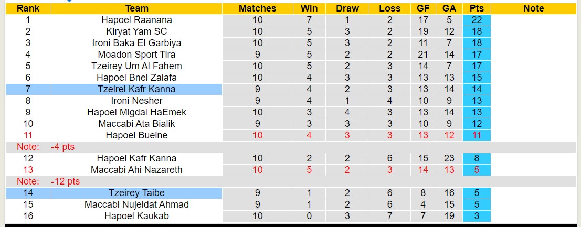Select Hapoel Kaukab team in last place
Image resolution: width=581 pixels, height=227 pixels.
coord(136,216)
